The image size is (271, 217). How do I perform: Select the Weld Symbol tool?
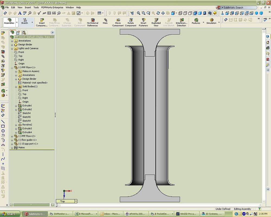pyautogui.click(x=44, y=13)
